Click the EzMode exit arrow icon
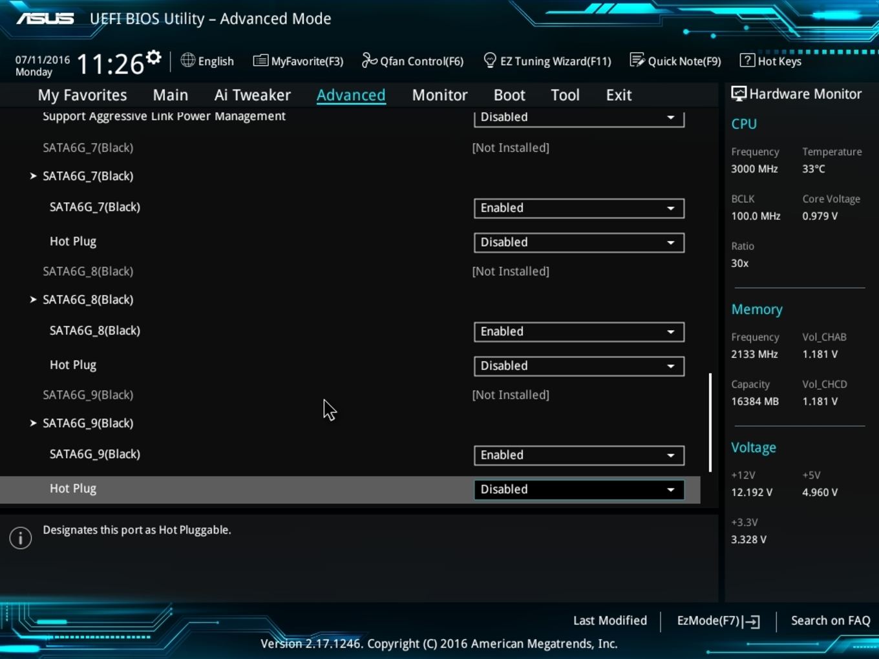The width and height of the screenshot is (879, 659). pos(751,622)
